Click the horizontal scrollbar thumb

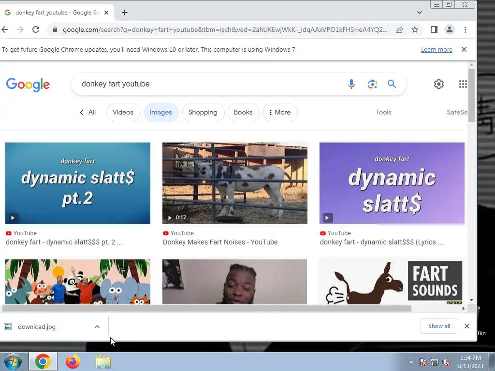tap(207, 308)
